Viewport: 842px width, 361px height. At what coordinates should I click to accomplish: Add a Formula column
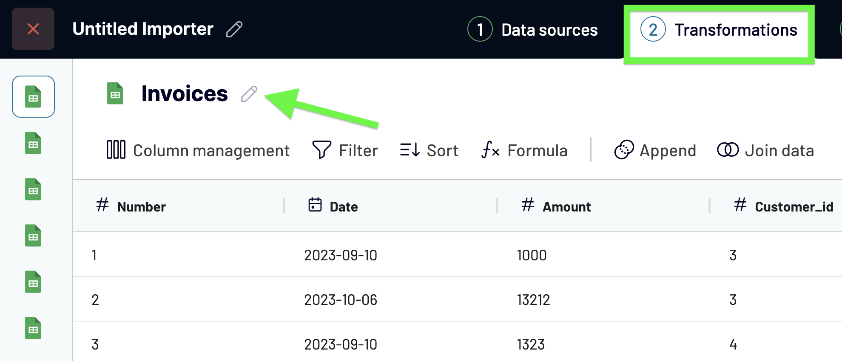tap(524, 150)
